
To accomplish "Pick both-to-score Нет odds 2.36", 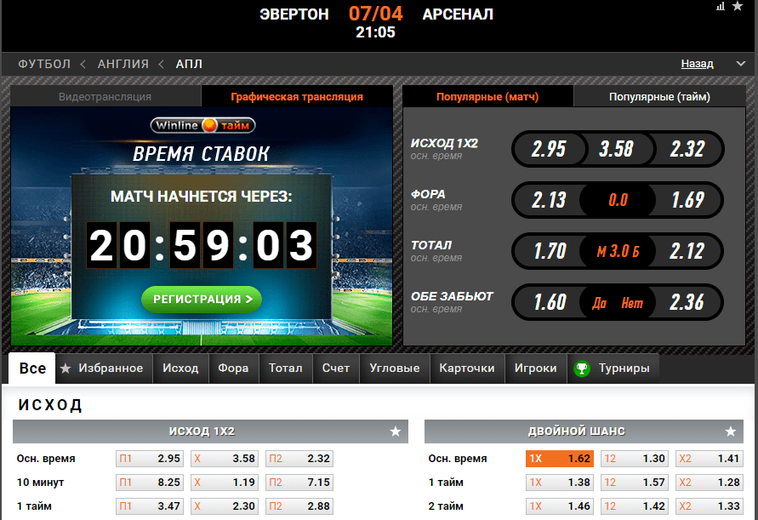I will pyautogui.click(x=687, y=302).
